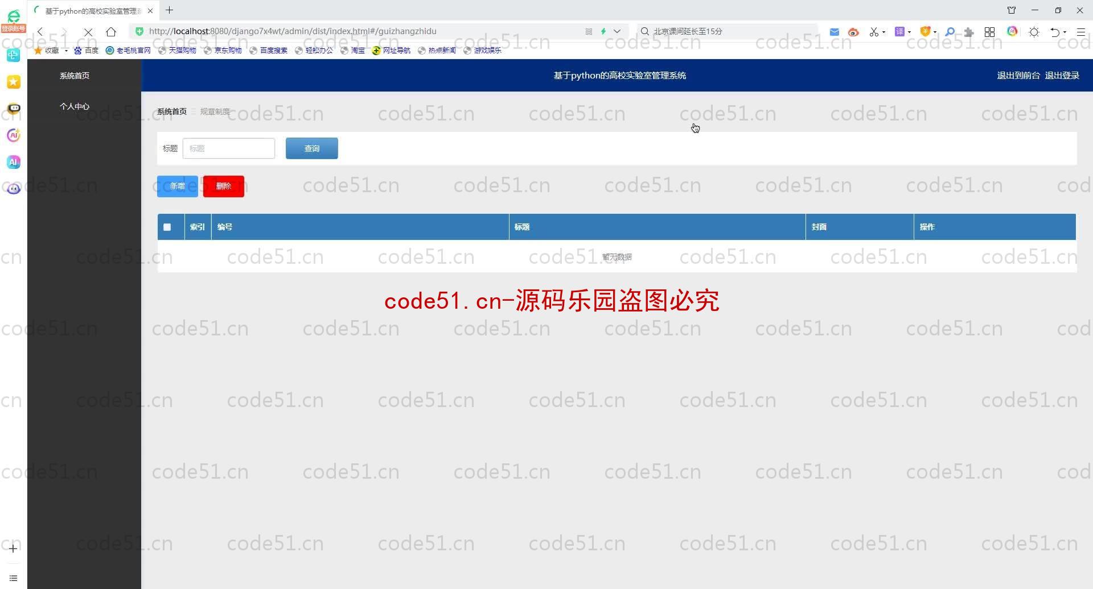This screenshot has width=1093, height=589.
Task: Focus the 标题 search input field
Action: click(x=229, y=148)
